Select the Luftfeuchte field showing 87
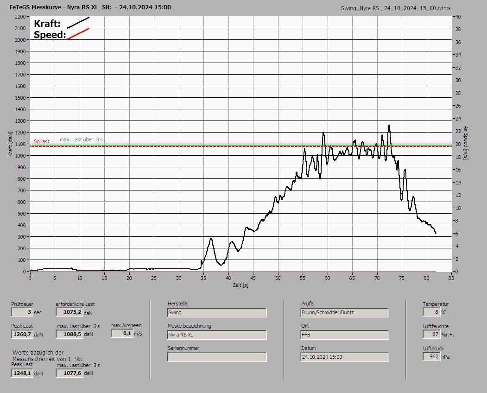Image resolution: width=487 pixels, height=393 pixels. (x=431, y=334)
